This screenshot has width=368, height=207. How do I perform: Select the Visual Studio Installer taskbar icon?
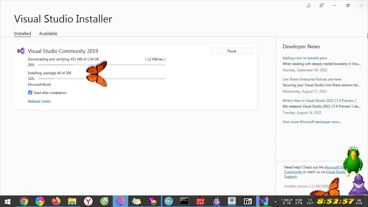(264, 201)
